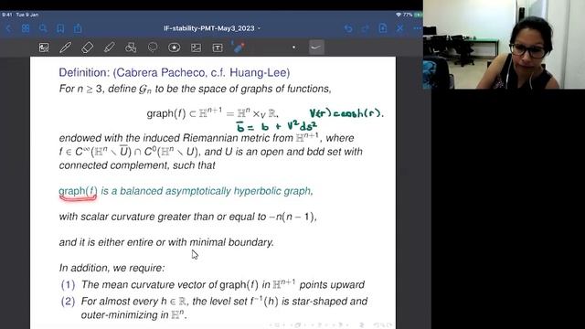This screenshot has width=585, height=329.
Task: Open the share and export icon
Action: (78, 28)
